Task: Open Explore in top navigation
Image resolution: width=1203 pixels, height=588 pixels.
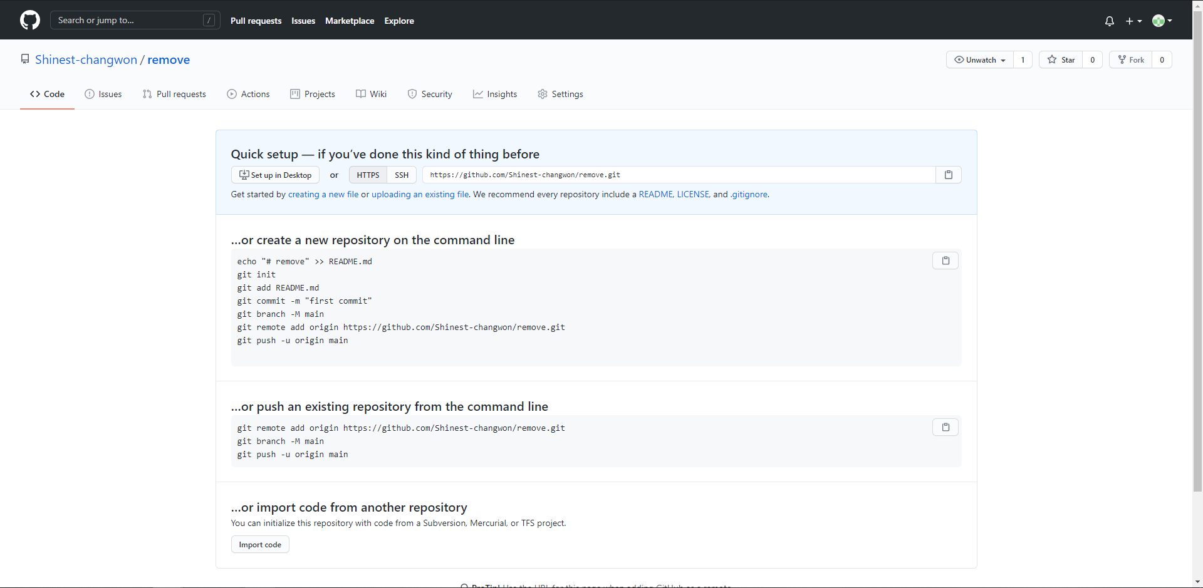Action: point(399,21)
